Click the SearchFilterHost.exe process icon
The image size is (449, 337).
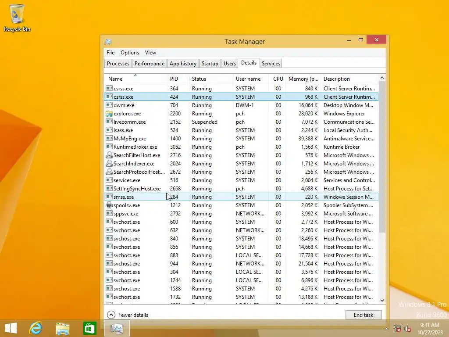pyautogui.click(x=109, y=155)
